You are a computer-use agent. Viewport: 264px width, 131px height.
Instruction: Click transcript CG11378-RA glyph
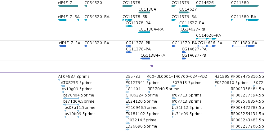(x=129, y=26)
